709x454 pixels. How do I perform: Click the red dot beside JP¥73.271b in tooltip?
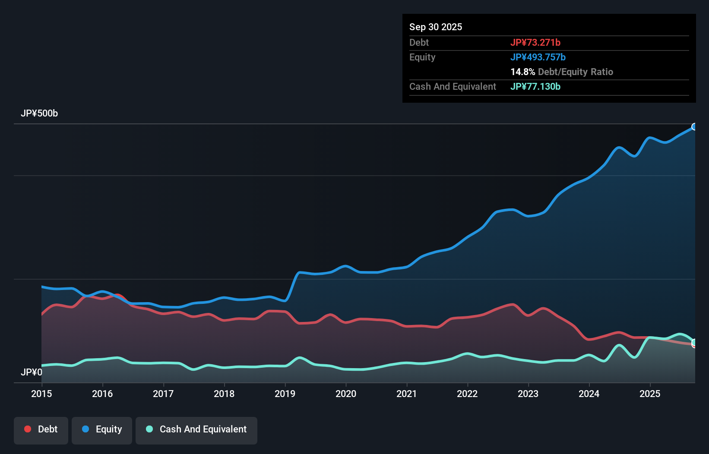click(535, 42)
